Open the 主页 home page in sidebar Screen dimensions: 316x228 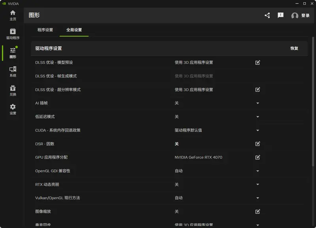tap(13, 15)
